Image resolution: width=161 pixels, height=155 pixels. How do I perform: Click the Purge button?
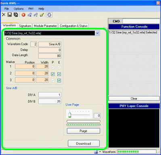point(84,131)
